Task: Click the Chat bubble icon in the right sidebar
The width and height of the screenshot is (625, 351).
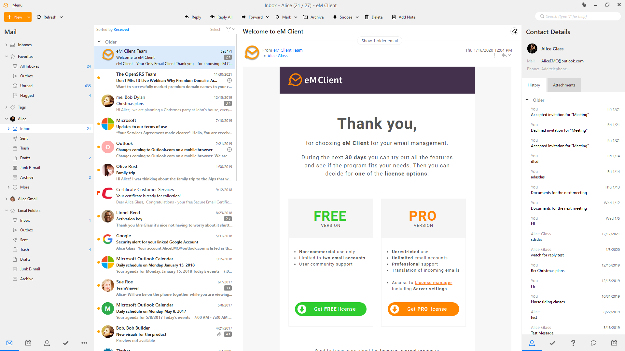Action: (x=593, y=343)
